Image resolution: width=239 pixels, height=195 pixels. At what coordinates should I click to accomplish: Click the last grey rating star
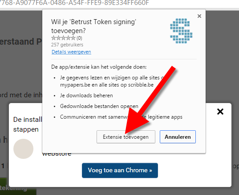73,38
